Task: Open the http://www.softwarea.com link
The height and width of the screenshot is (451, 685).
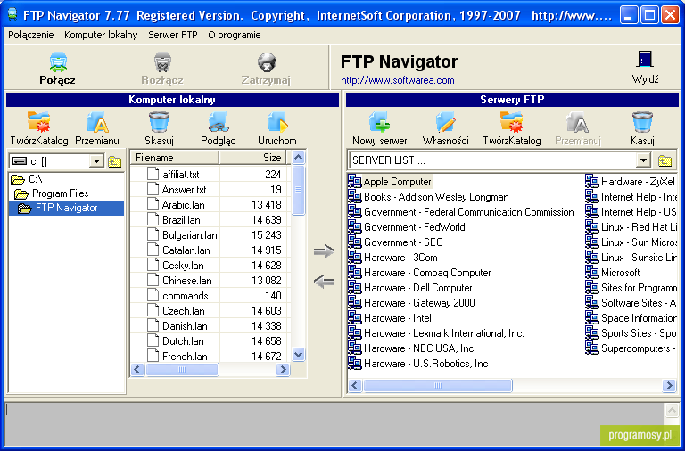Action: [x=398, y=80]
